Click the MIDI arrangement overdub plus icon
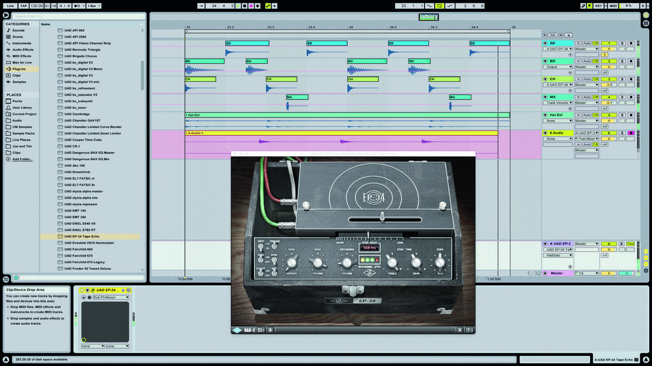The image size is (652, 366). (x=257, y=6)
